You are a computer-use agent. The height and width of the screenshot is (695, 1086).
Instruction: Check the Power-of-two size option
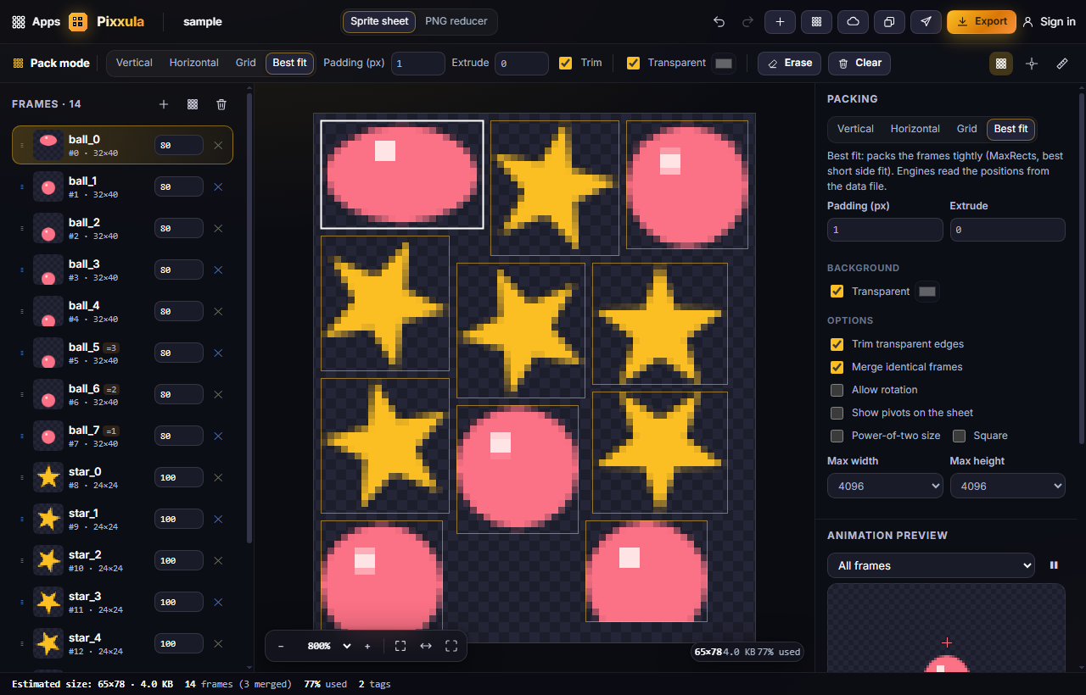[x=837, y=436]
